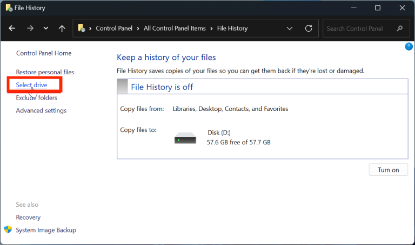The width and height of the screenshot is (415, 245).
Task: Open Control Panel Home
Action: pyautogui.click(x=44, y=53)
